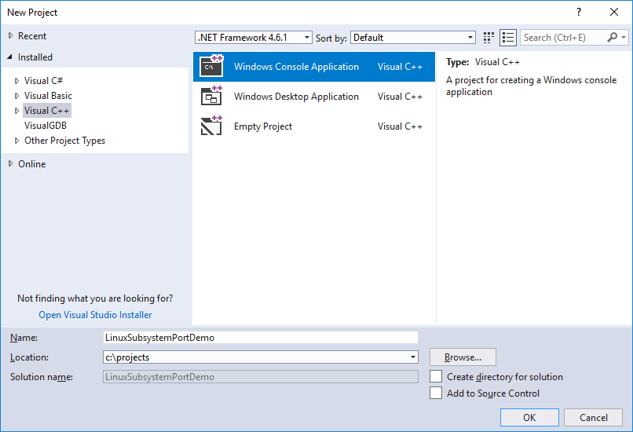This screenshot has width=633, height=432.
Task: Open the Sort by Default dropdown
Action: pos(413,38)
